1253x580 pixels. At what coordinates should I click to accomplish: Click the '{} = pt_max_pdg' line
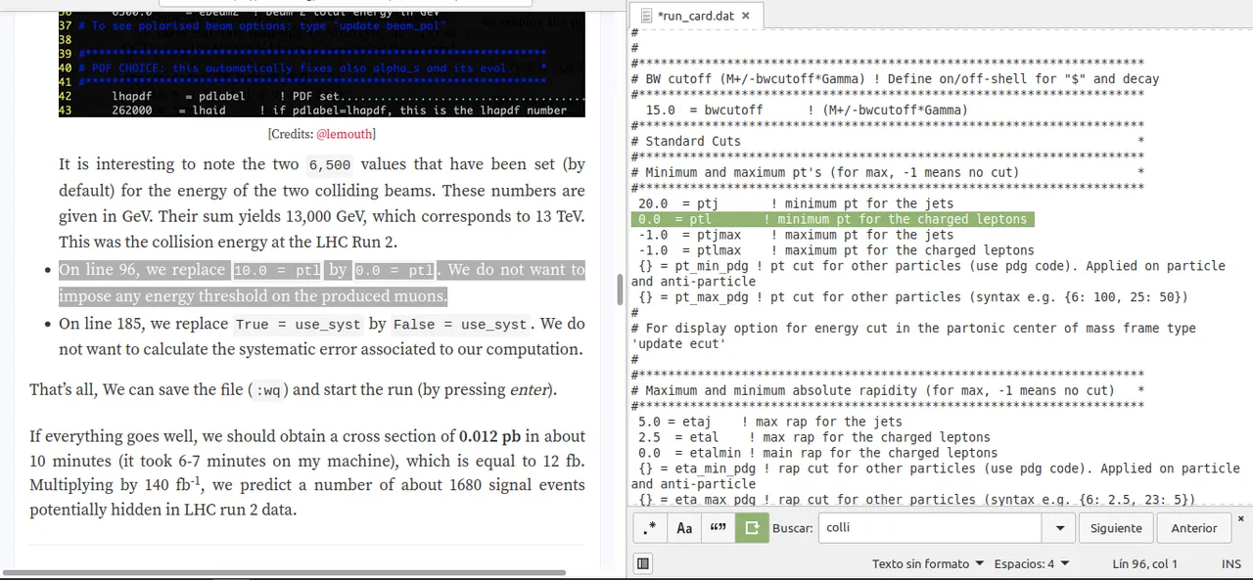click(912, 296)
